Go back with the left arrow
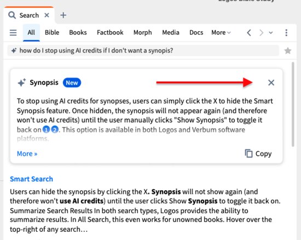Viewport: 301px width, 240px height. (x=249, y=33)
